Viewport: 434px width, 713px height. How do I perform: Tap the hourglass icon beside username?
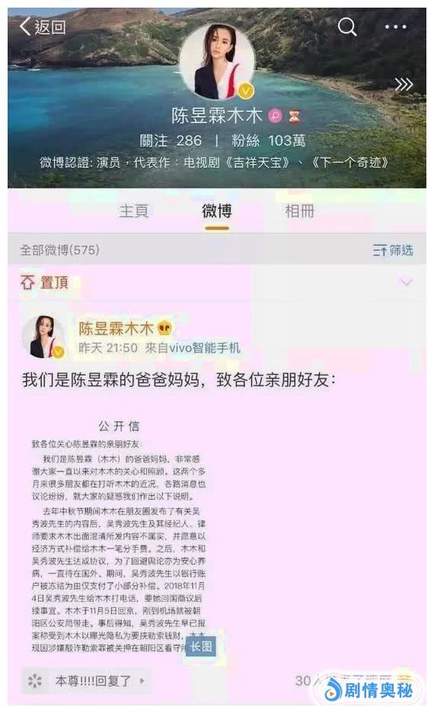(x=294, y=117)
